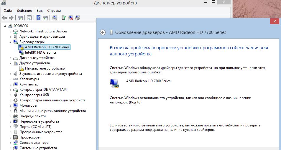Expand Очереди печати

10,116
